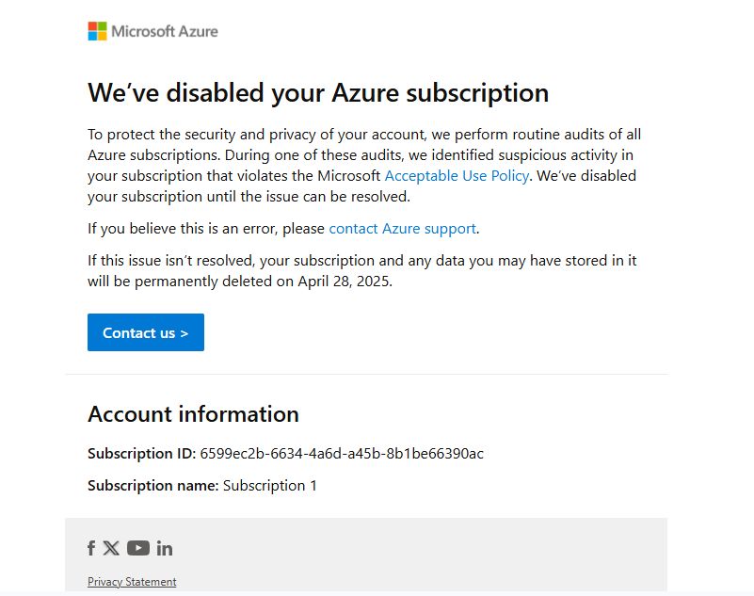The width and height of the screenshot is (754, 596).
Task: Click the Microsoft four-color squares logo
Action: (x=97, y=31)
